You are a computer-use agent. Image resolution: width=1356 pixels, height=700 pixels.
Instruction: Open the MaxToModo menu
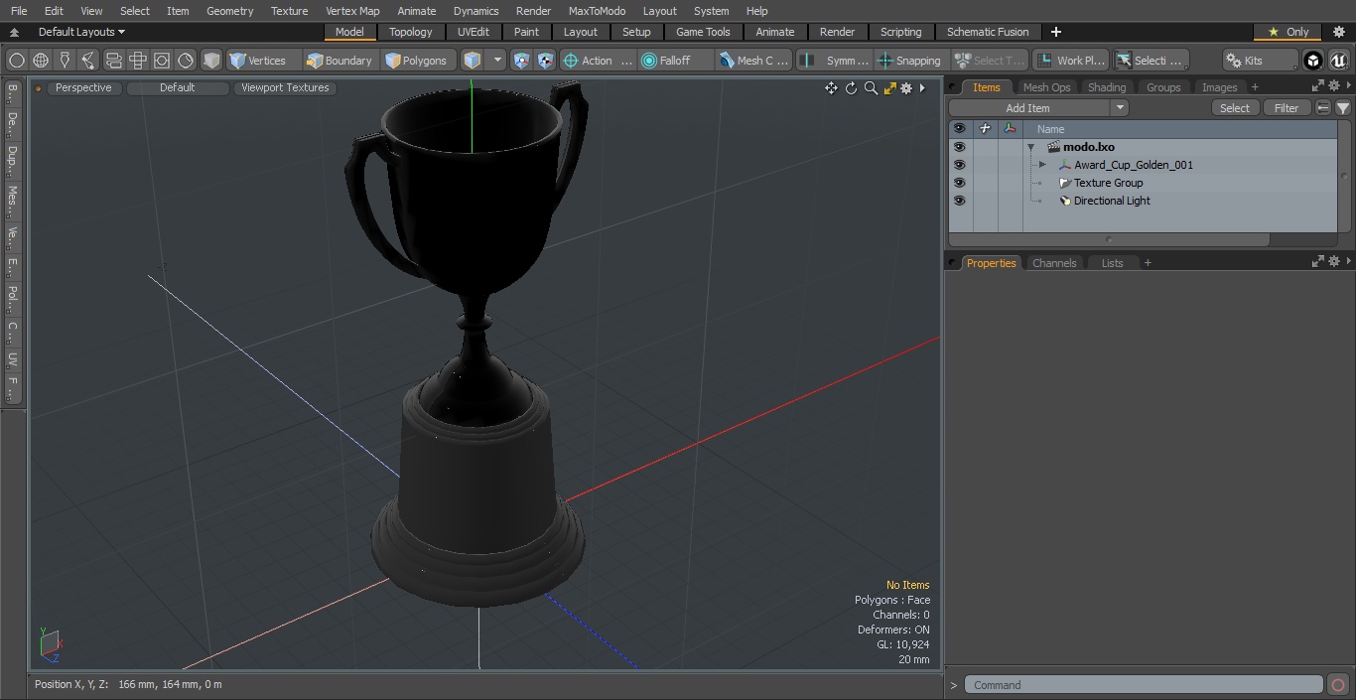tap(597, 11)
